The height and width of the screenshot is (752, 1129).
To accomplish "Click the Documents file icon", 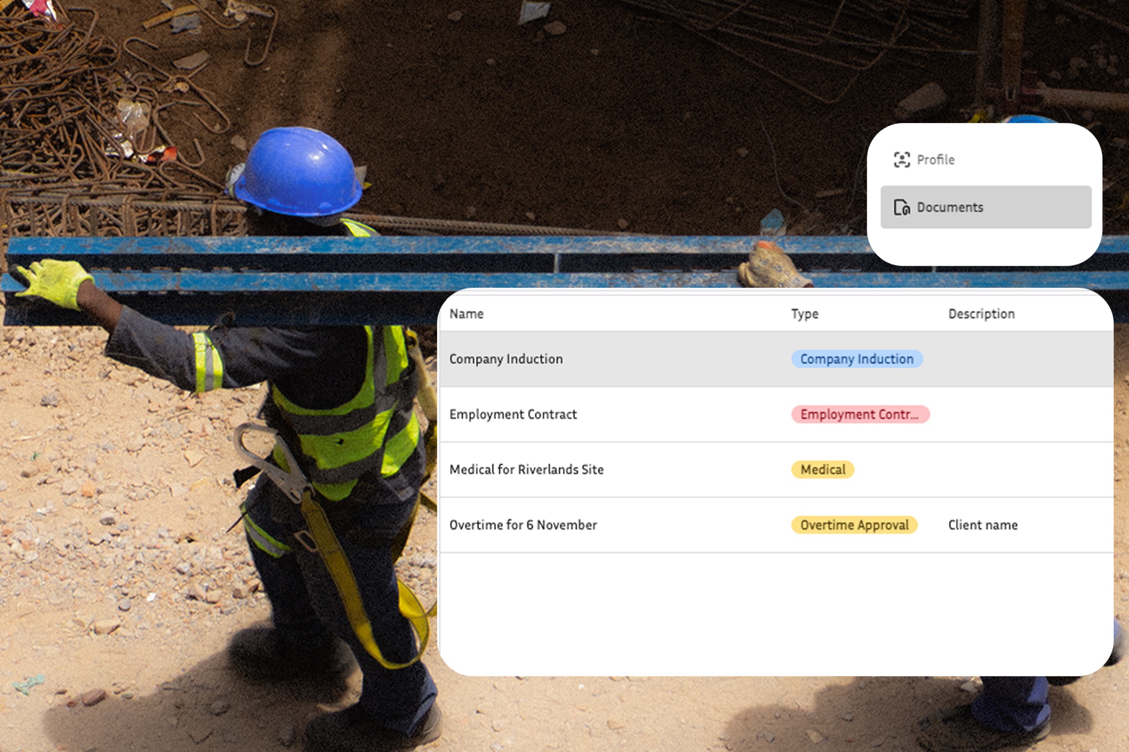I will pos(902,207).
